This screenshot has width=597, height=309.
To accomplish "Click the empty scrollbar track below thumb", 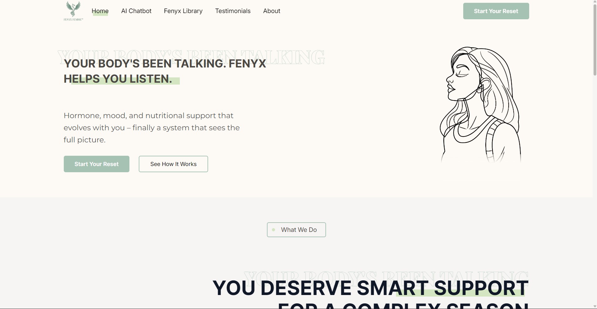I will pos(595,190).
